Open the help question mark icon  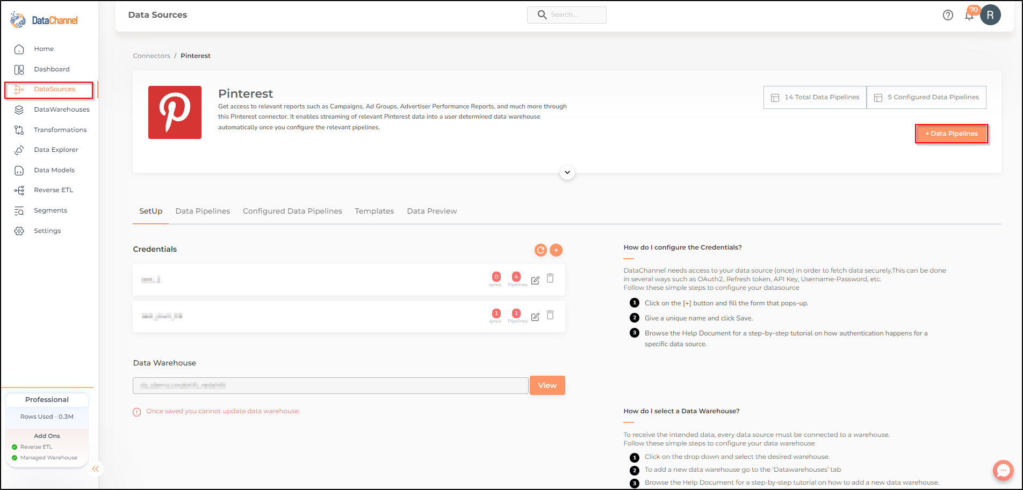[x=948, y=15]
